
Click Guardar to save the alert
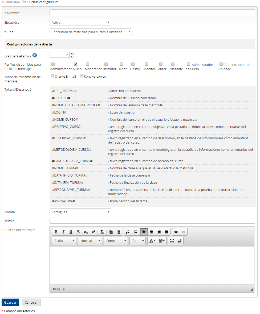pos(10,302)
